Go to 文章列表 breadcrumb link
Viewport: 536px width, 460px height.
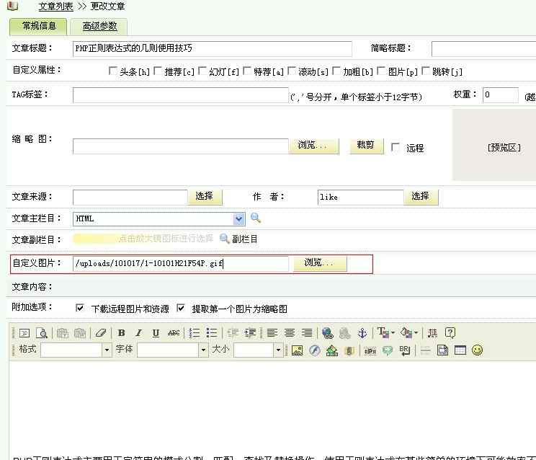tap(55, 6)
